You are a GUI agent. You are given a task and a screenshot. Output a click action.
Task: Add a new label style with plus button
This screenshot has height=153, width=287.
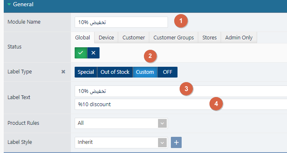pos(176,142)
